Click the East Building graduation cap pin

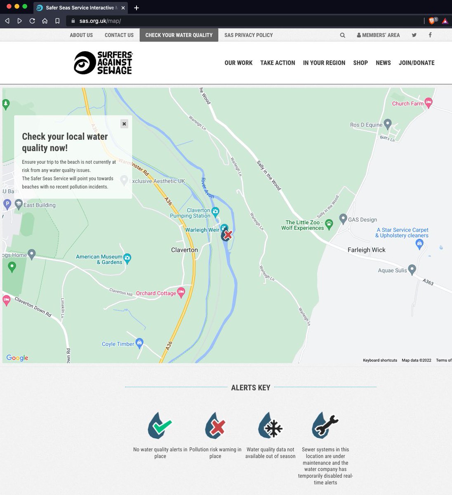click(x=19, y=204)
